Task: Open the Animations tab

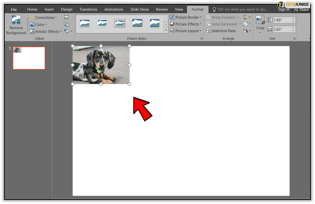Action: pyautogui.click(x=114, y=9)
